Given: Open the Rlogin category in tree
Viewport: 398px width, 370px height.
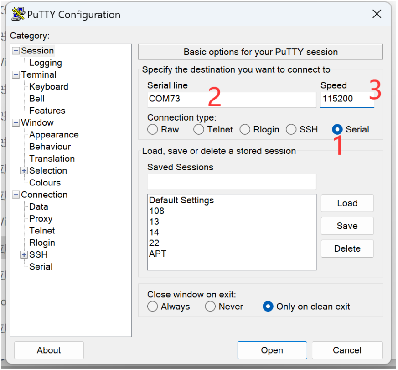Looking at the screenshot, I should pos(42,243).
